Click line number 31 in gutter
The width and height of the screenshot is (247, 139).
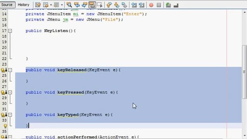pyautogui.click(x=4, y=109)
